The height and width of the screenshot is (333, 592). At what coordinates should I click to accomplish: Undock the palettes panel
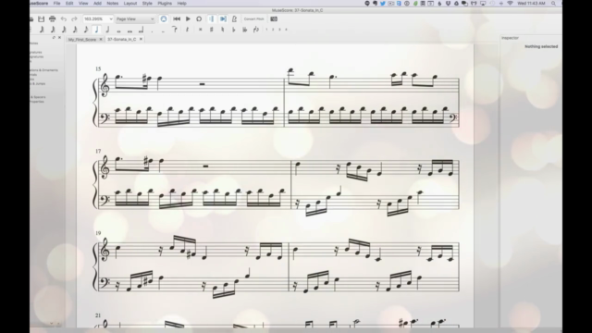tap(54, 38)
